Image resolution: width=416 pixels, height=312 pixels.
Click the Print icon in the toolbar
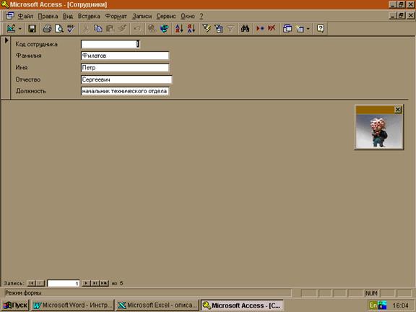[x=47, y=28]
